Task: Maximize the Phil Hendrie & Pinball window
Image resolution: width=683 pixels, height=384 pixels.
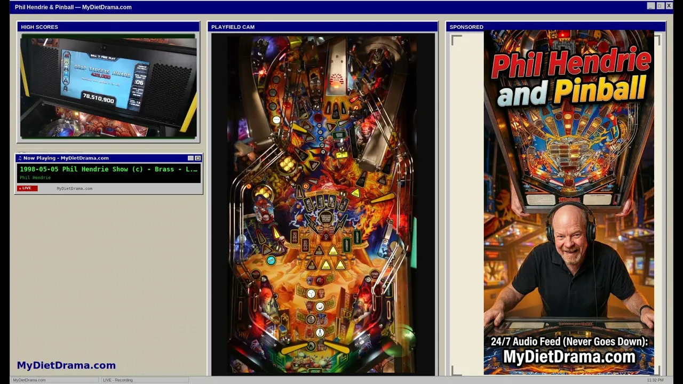Action: 660,6
